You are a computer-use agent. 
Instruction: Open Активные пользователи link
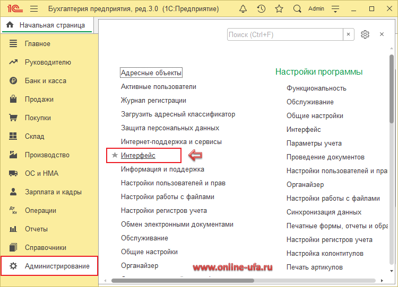(x=159, y=87)
